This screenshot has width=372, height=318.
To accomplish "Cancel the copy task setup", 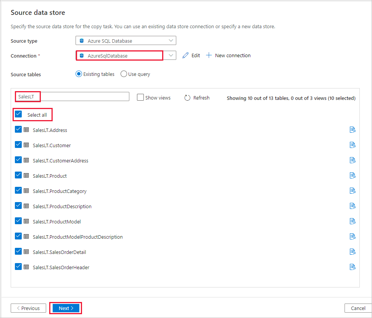I will (x=358, y=308).
